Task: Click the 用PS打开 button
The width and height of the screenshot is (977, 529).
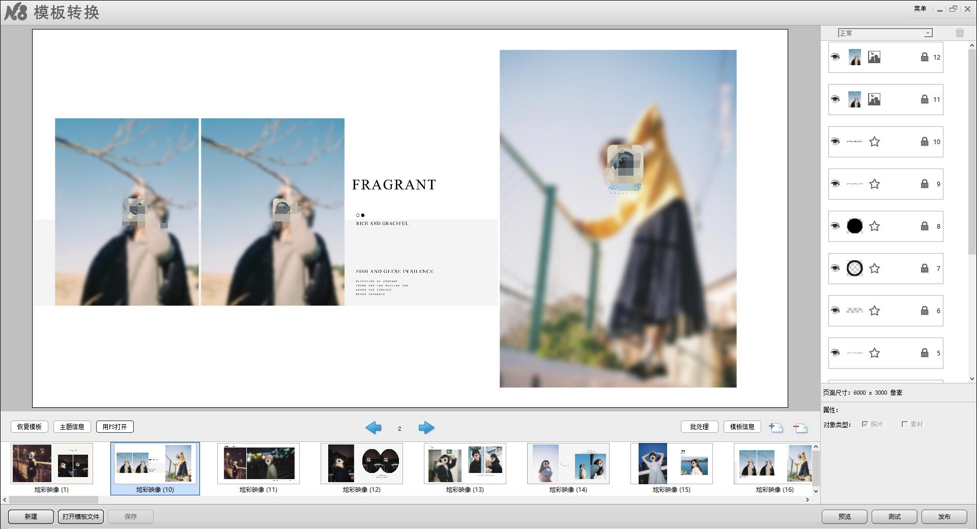Action: click(115, 427)
